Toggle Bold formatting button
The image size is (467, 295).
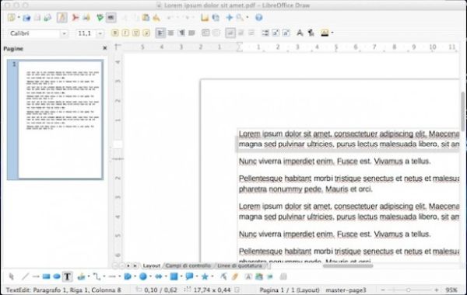coord(115,33)
